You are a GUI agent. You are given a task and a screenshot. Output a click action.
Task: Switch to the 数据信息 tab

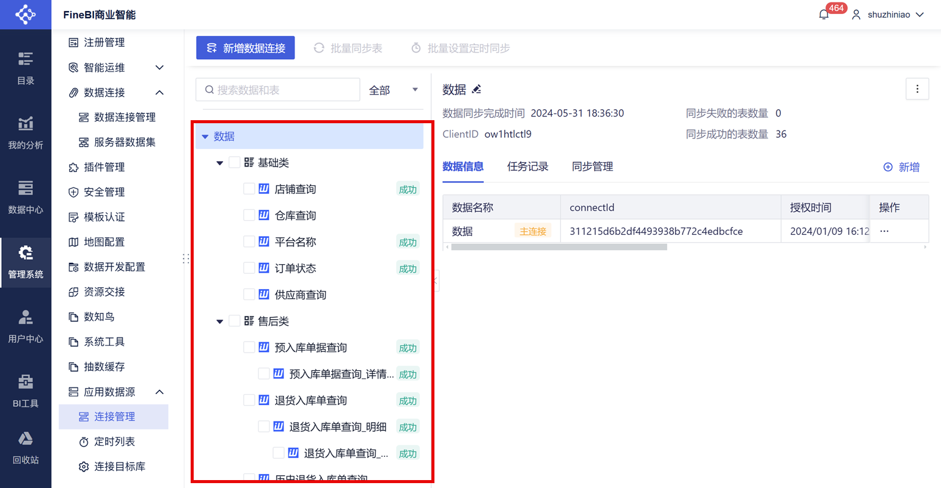point(463,167)
